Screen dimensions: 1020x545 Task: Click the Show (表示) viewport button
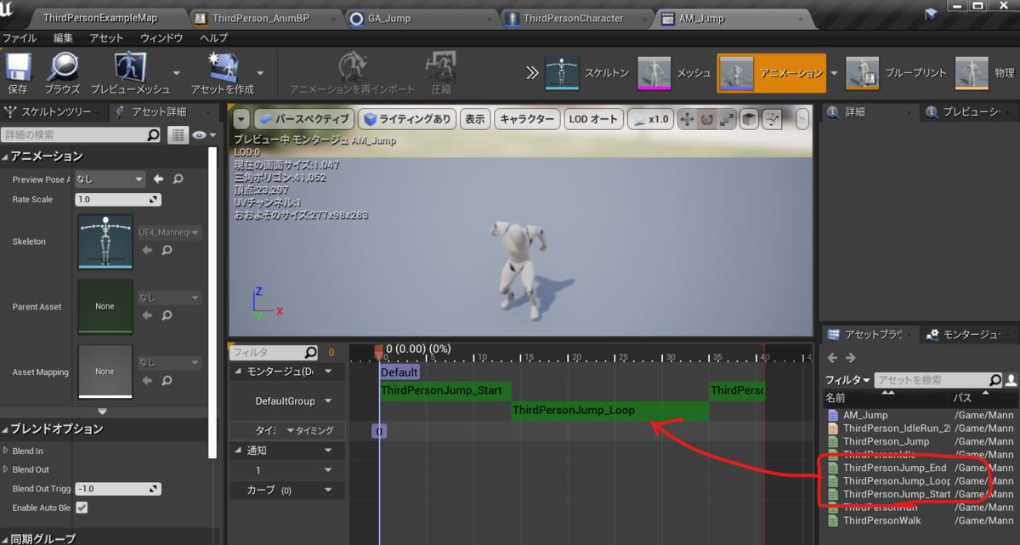[x=473, y=120]
